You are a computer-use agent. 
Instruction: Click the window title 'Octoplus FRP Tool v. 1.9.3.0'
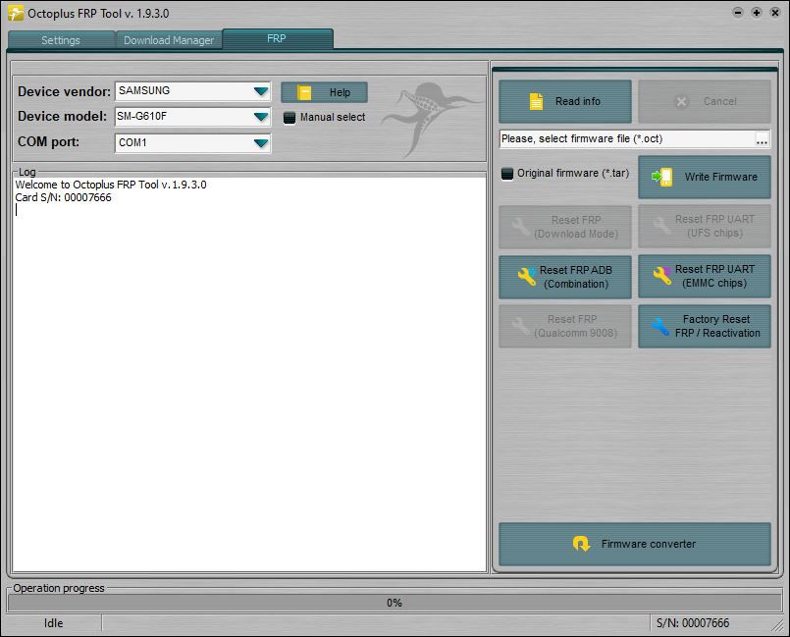(98, 14)
